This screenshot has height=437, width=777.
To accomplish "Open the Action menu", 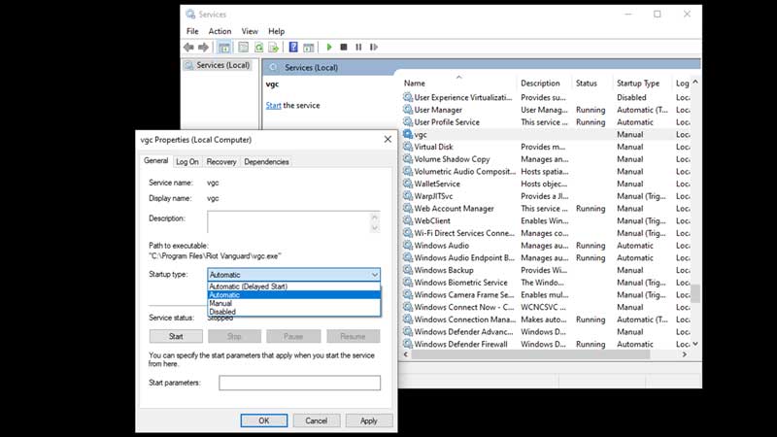I will (x=220, y=31).
